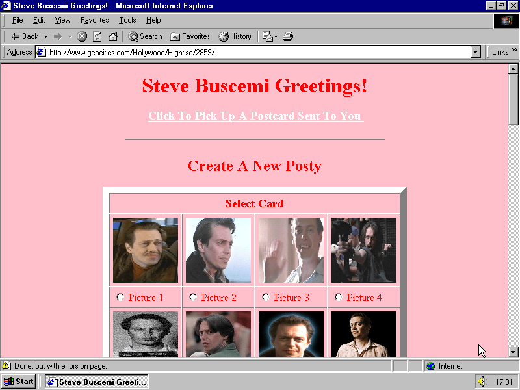520x390 pixels.
Task: Click the Back arrow toolbar icon
Action: pyautogui.click(x=16, y=36)
